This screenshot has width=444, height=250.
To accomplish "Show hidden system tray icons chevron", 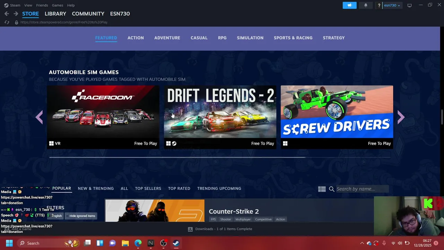I will (362, 243).
